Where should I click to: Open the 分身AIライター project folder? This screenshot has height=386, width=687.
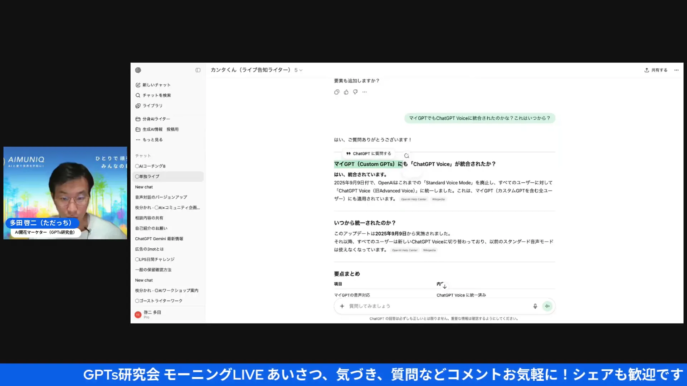153,119
